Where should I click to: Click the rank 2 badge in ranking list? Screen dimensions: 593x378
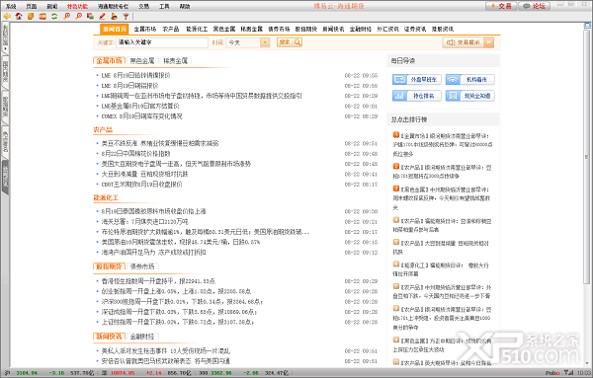point(396,166)
